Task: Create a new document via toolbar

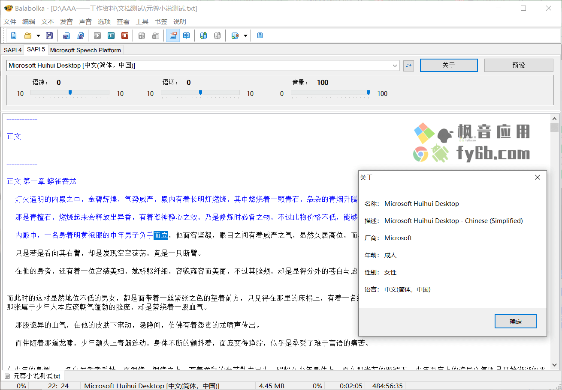Action: [x=14, y=36]
